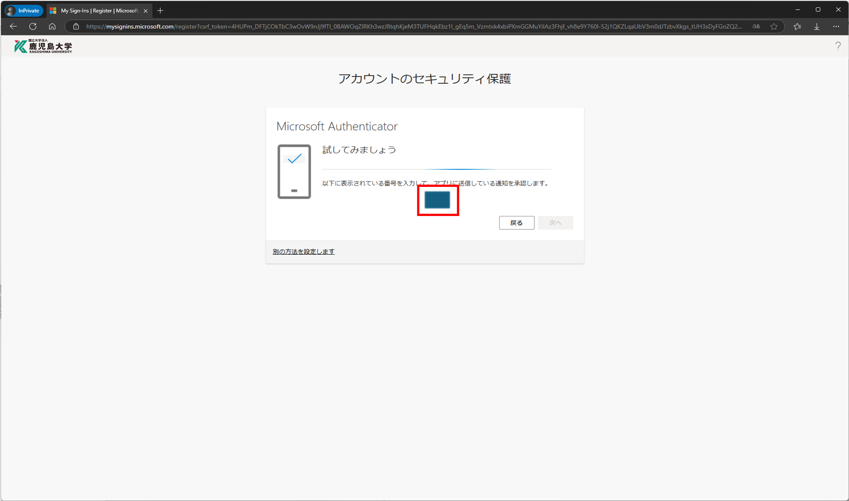Reload the current page
Image resolution: width=849 pixels, height=501 pixels.
coord(33,26)
